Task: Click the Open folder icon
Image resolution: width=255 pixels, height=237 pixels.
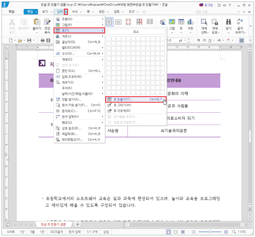Action: click(x=20, y=40)
